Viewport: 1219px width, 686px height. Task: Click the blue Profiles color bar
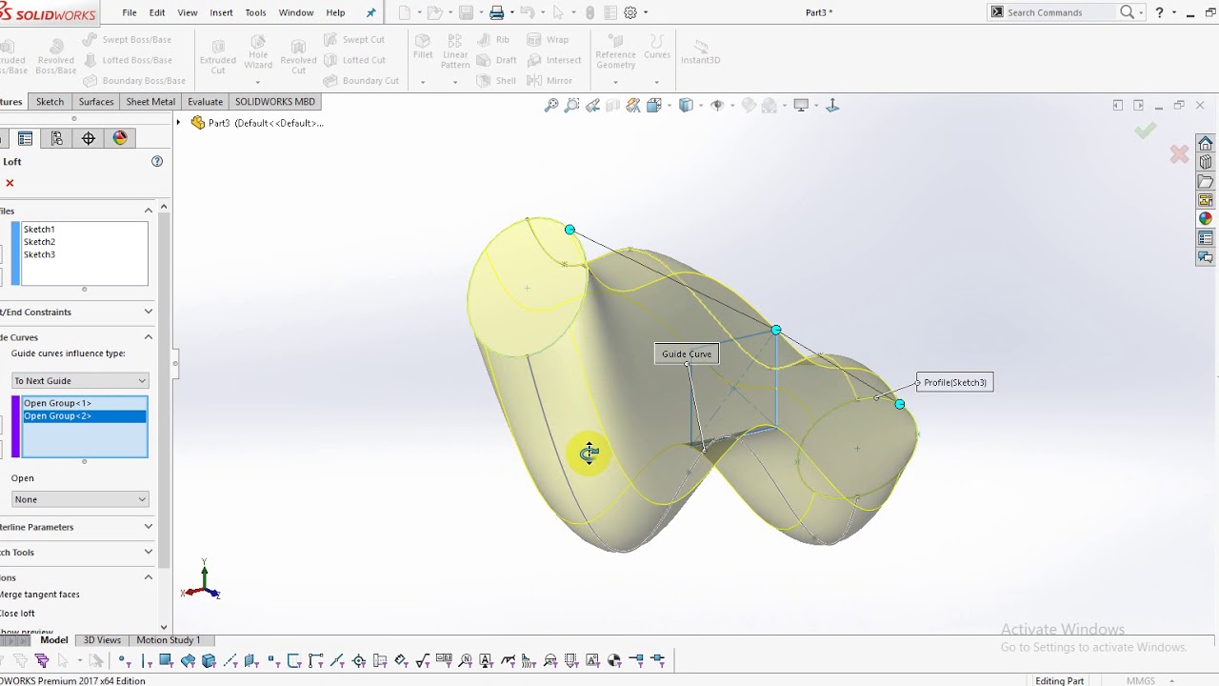(x=15, y=253)
